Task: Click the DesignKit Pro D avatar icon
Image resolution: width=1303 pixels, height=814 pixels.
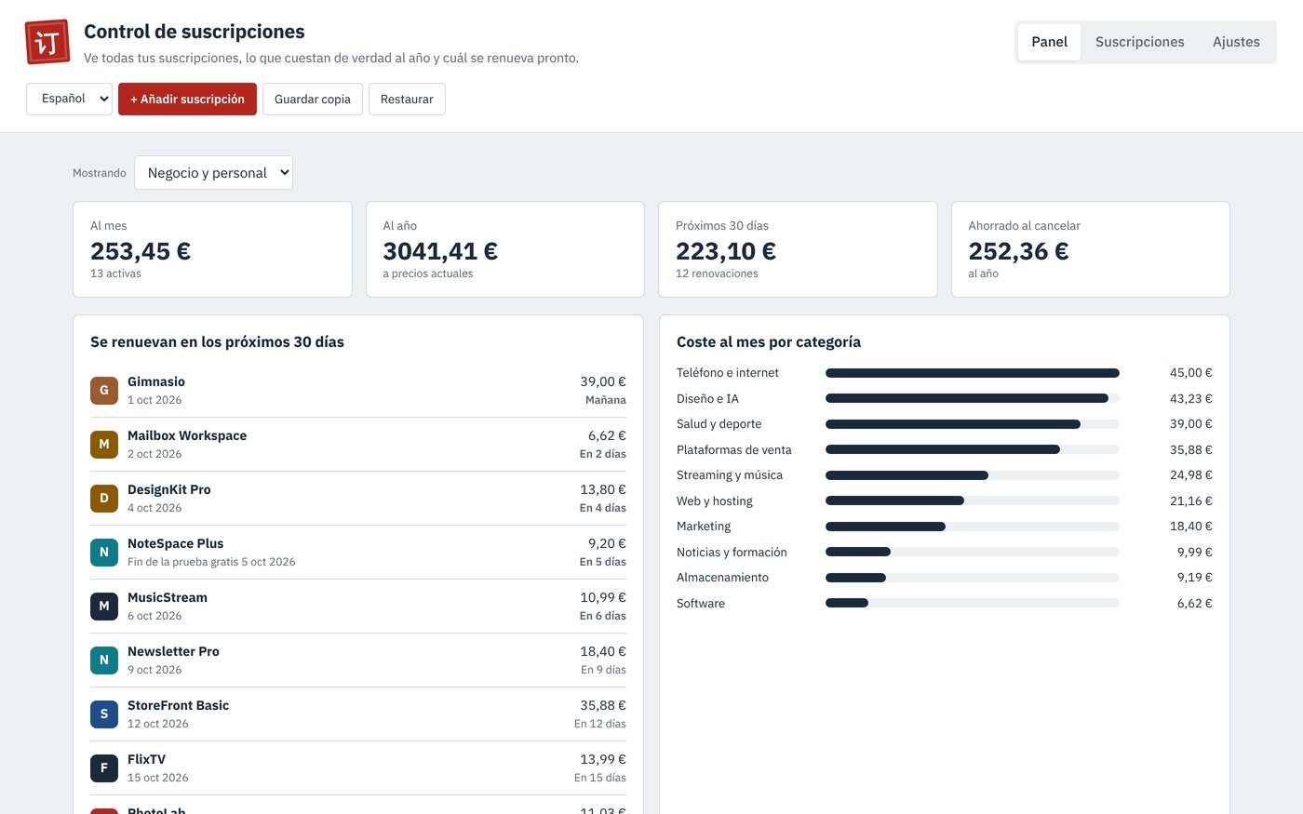Action: (104, 499)
